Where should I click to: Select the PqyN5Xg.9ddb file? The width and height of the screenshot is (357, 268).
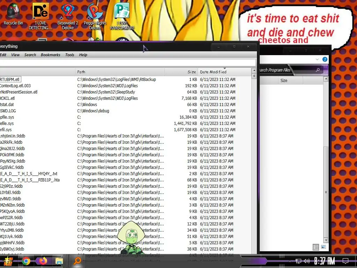[126, 161]
